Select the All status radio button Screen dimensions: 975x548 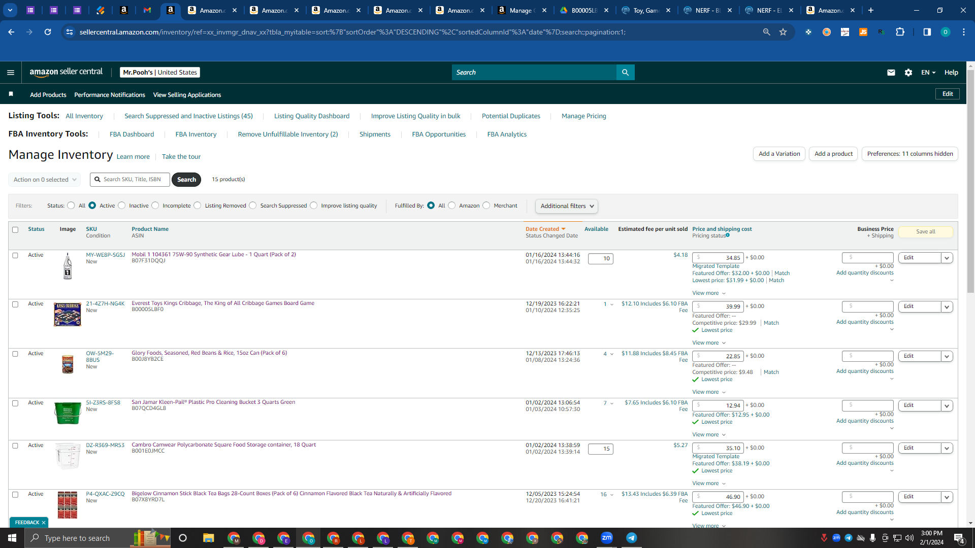tap(71, 205)
